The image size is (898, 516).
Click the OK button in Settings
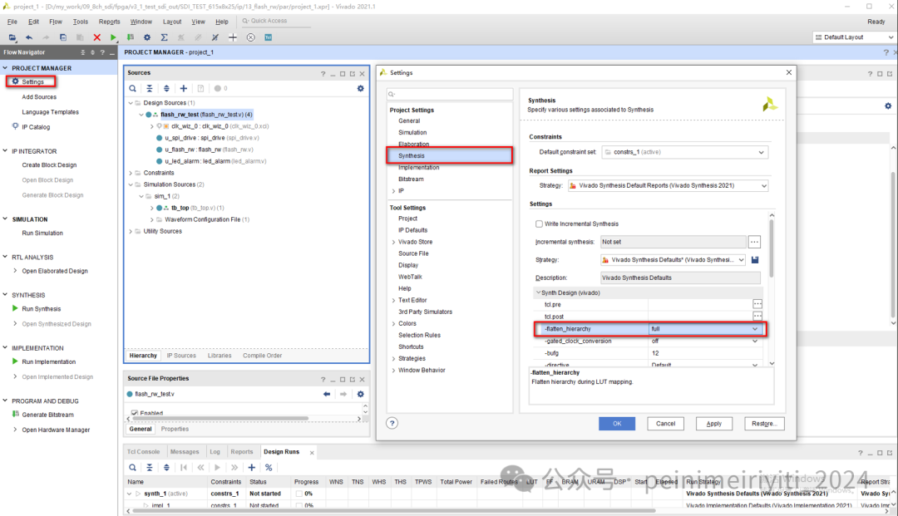click(617, 423)
